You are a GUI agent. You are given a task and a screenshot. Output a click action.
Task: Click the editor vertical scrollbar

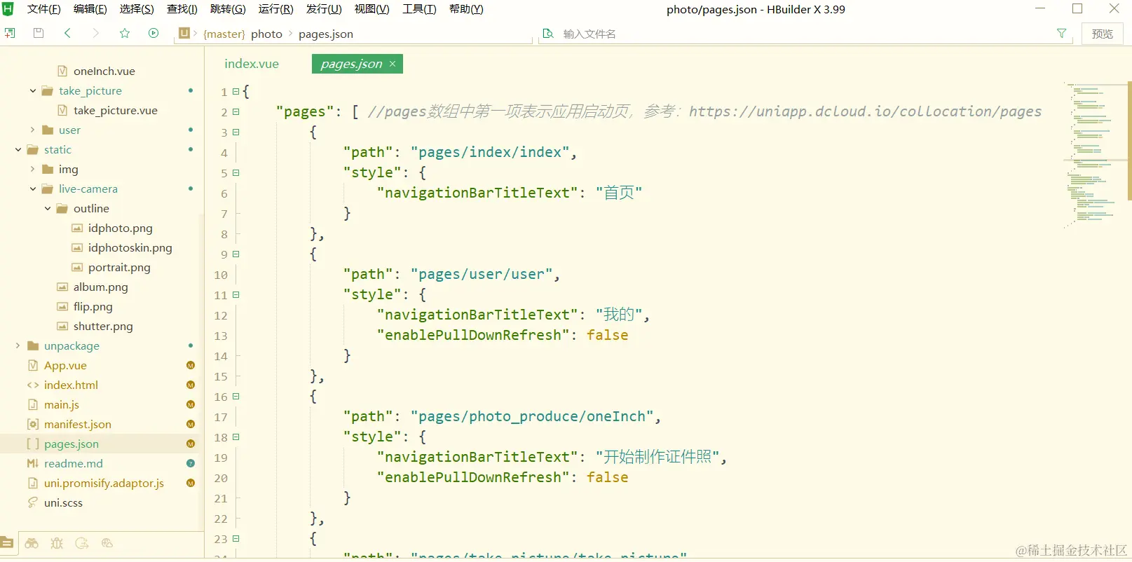pyautogui.click(x=1129, y=140)
